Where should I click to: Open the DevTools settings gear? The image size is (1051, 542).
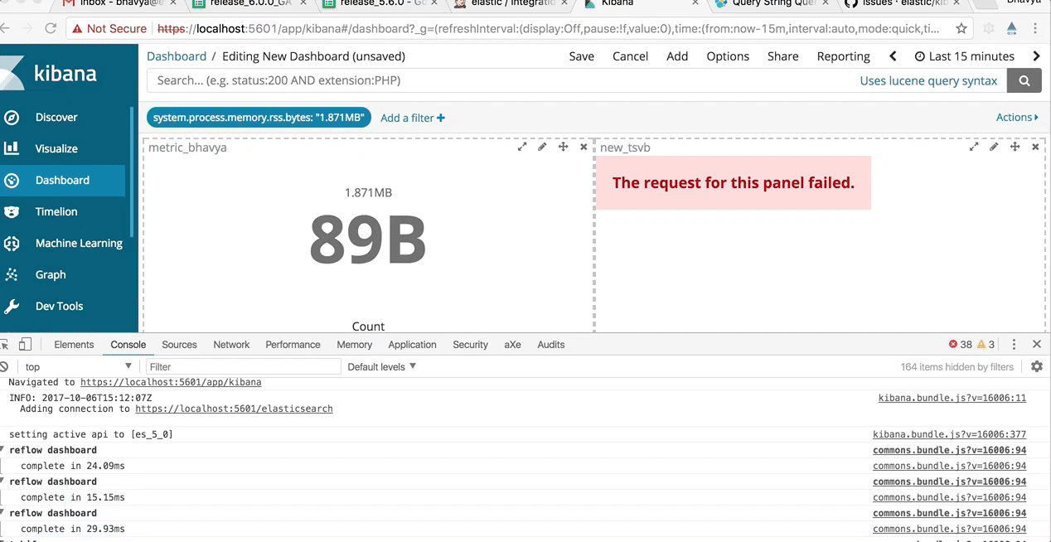1037,365
